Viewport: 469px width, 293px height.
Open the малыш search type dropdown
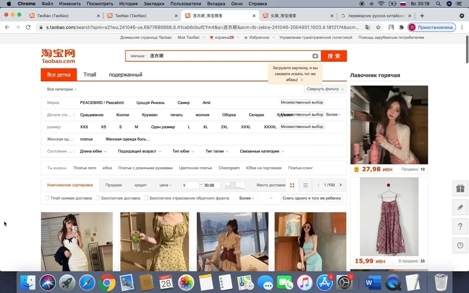point(138,56)
